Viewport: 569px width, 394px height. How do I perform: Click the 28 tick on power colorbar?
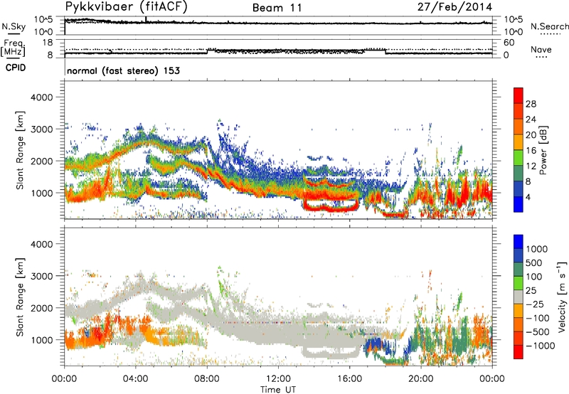(531, 104)
